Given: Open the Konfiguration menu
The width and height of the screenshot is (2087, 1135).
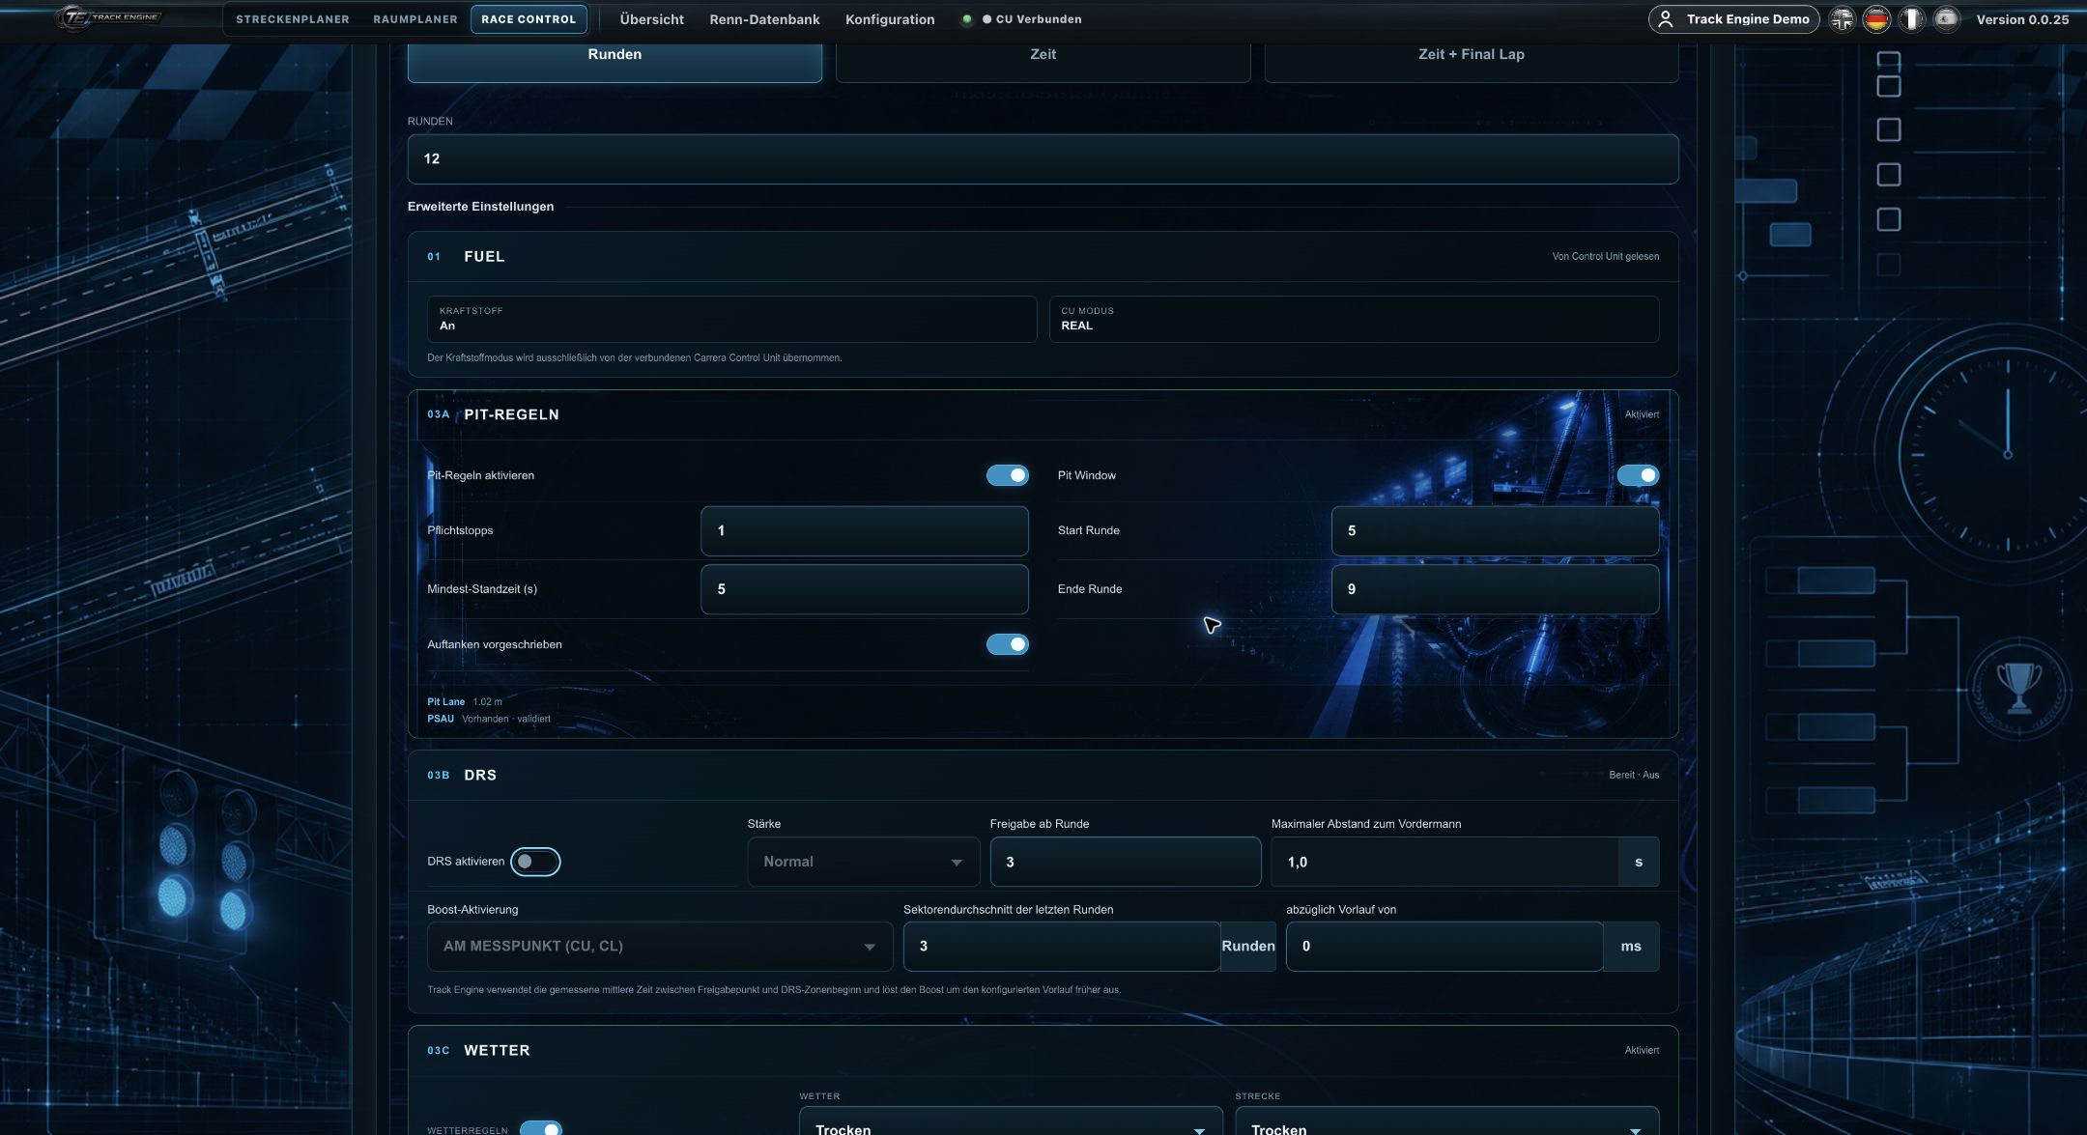Looking at the screenshot, I should pyautogui.click(x=890, y=19).
